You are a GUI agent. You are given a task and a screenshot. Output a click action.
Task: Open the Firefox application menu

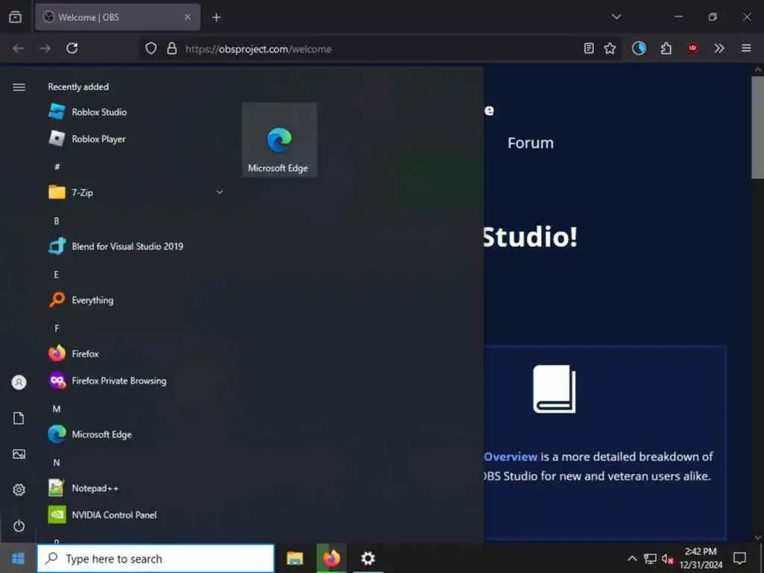point(746,48)
